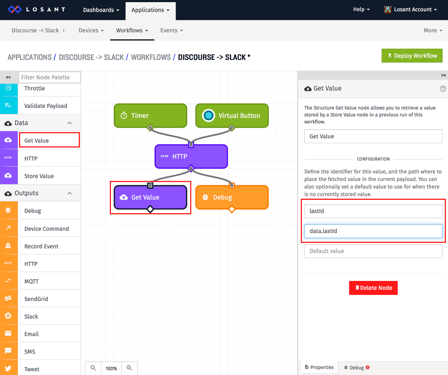Click the Debug node output connector
The width and height of the screenshot is (448, 375).
tap(232, 209)
